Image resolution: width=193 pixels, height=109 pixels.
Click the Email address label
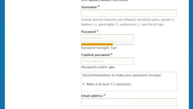point(92,96)
